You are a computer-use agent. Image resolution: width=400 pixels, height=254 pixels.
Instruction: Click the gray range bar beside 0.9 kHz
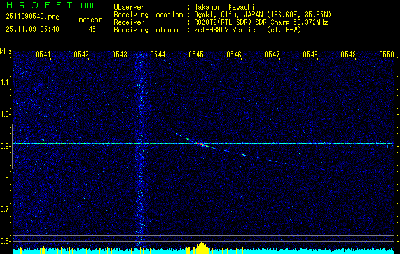point(12,147)
